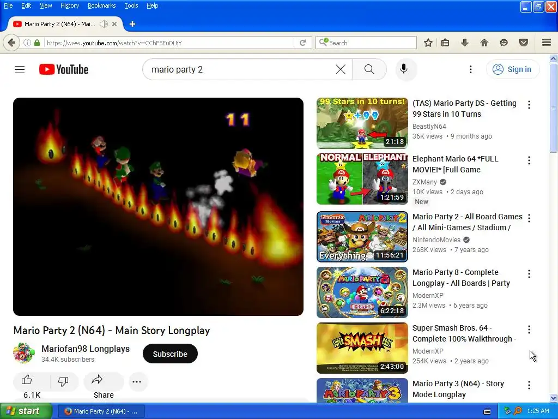Show site information icon in address bar
The height and width of the screenshot is (419, 558).
27,43
